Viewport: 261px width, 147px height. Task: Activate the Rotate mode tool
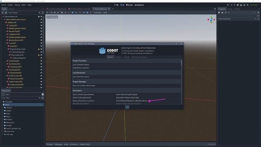55,13
